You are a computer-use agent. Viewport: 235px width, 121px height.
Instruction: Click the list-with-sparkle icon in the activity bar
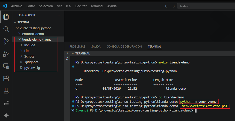[x=6, y=103]
